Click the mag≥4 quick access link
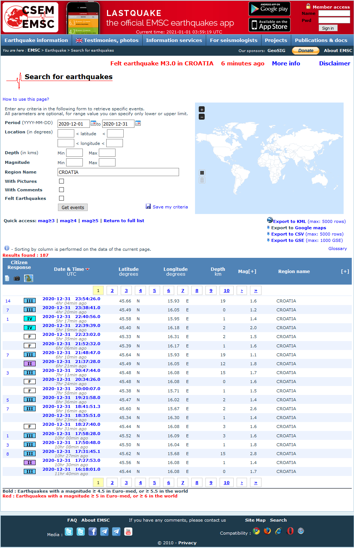Image resolution: width=354 pixels, height=548 pixels. point(68,221)
